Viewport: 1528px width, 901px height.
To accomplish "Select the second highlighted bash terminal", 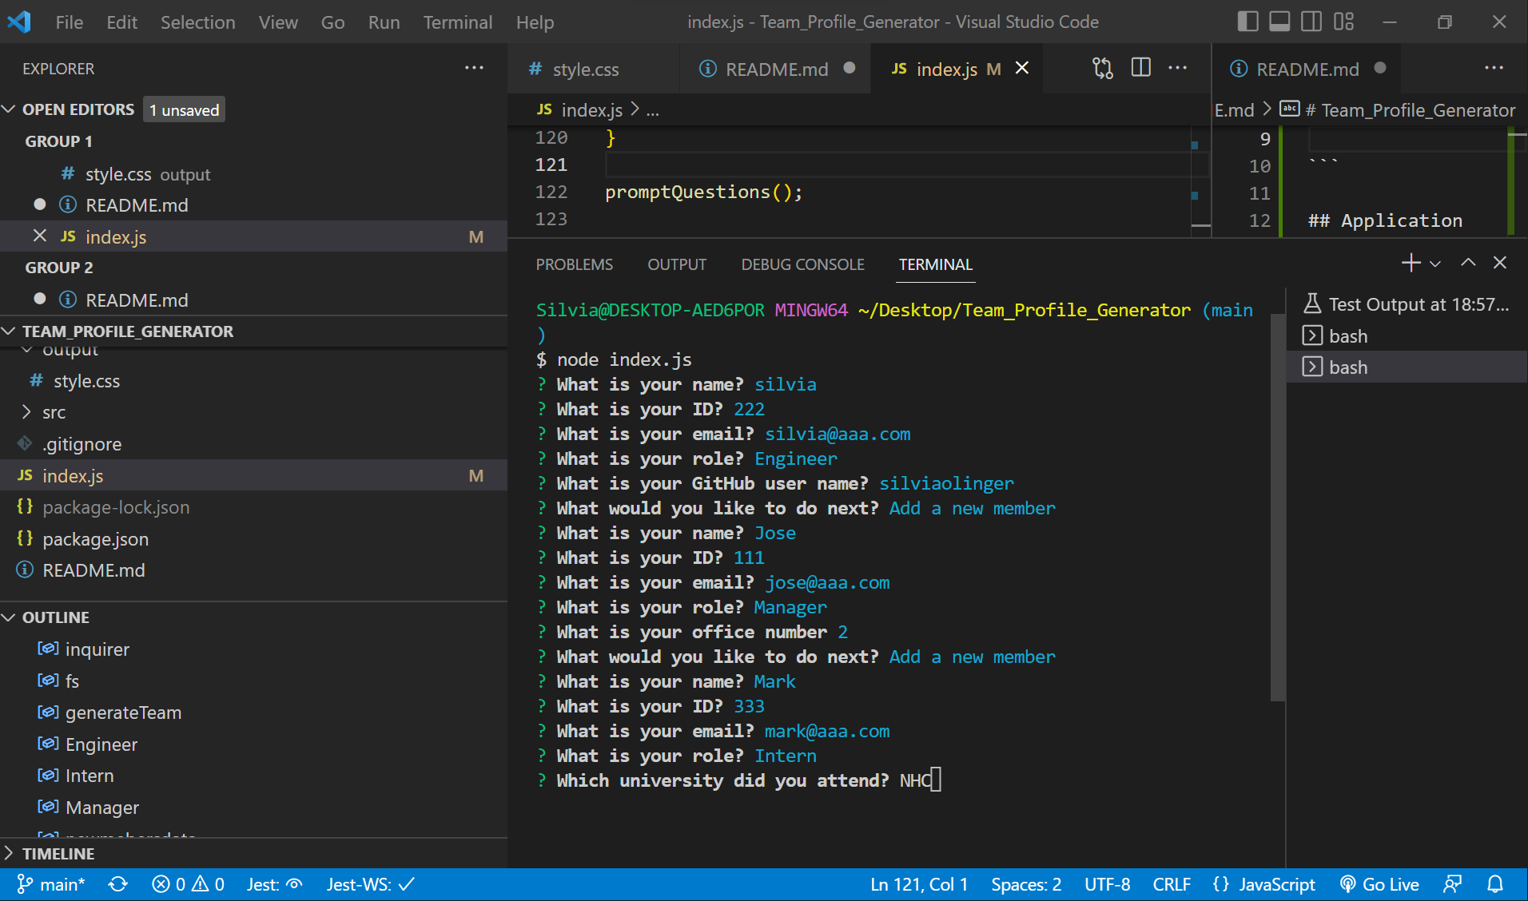I will (x=1407, y=367).
